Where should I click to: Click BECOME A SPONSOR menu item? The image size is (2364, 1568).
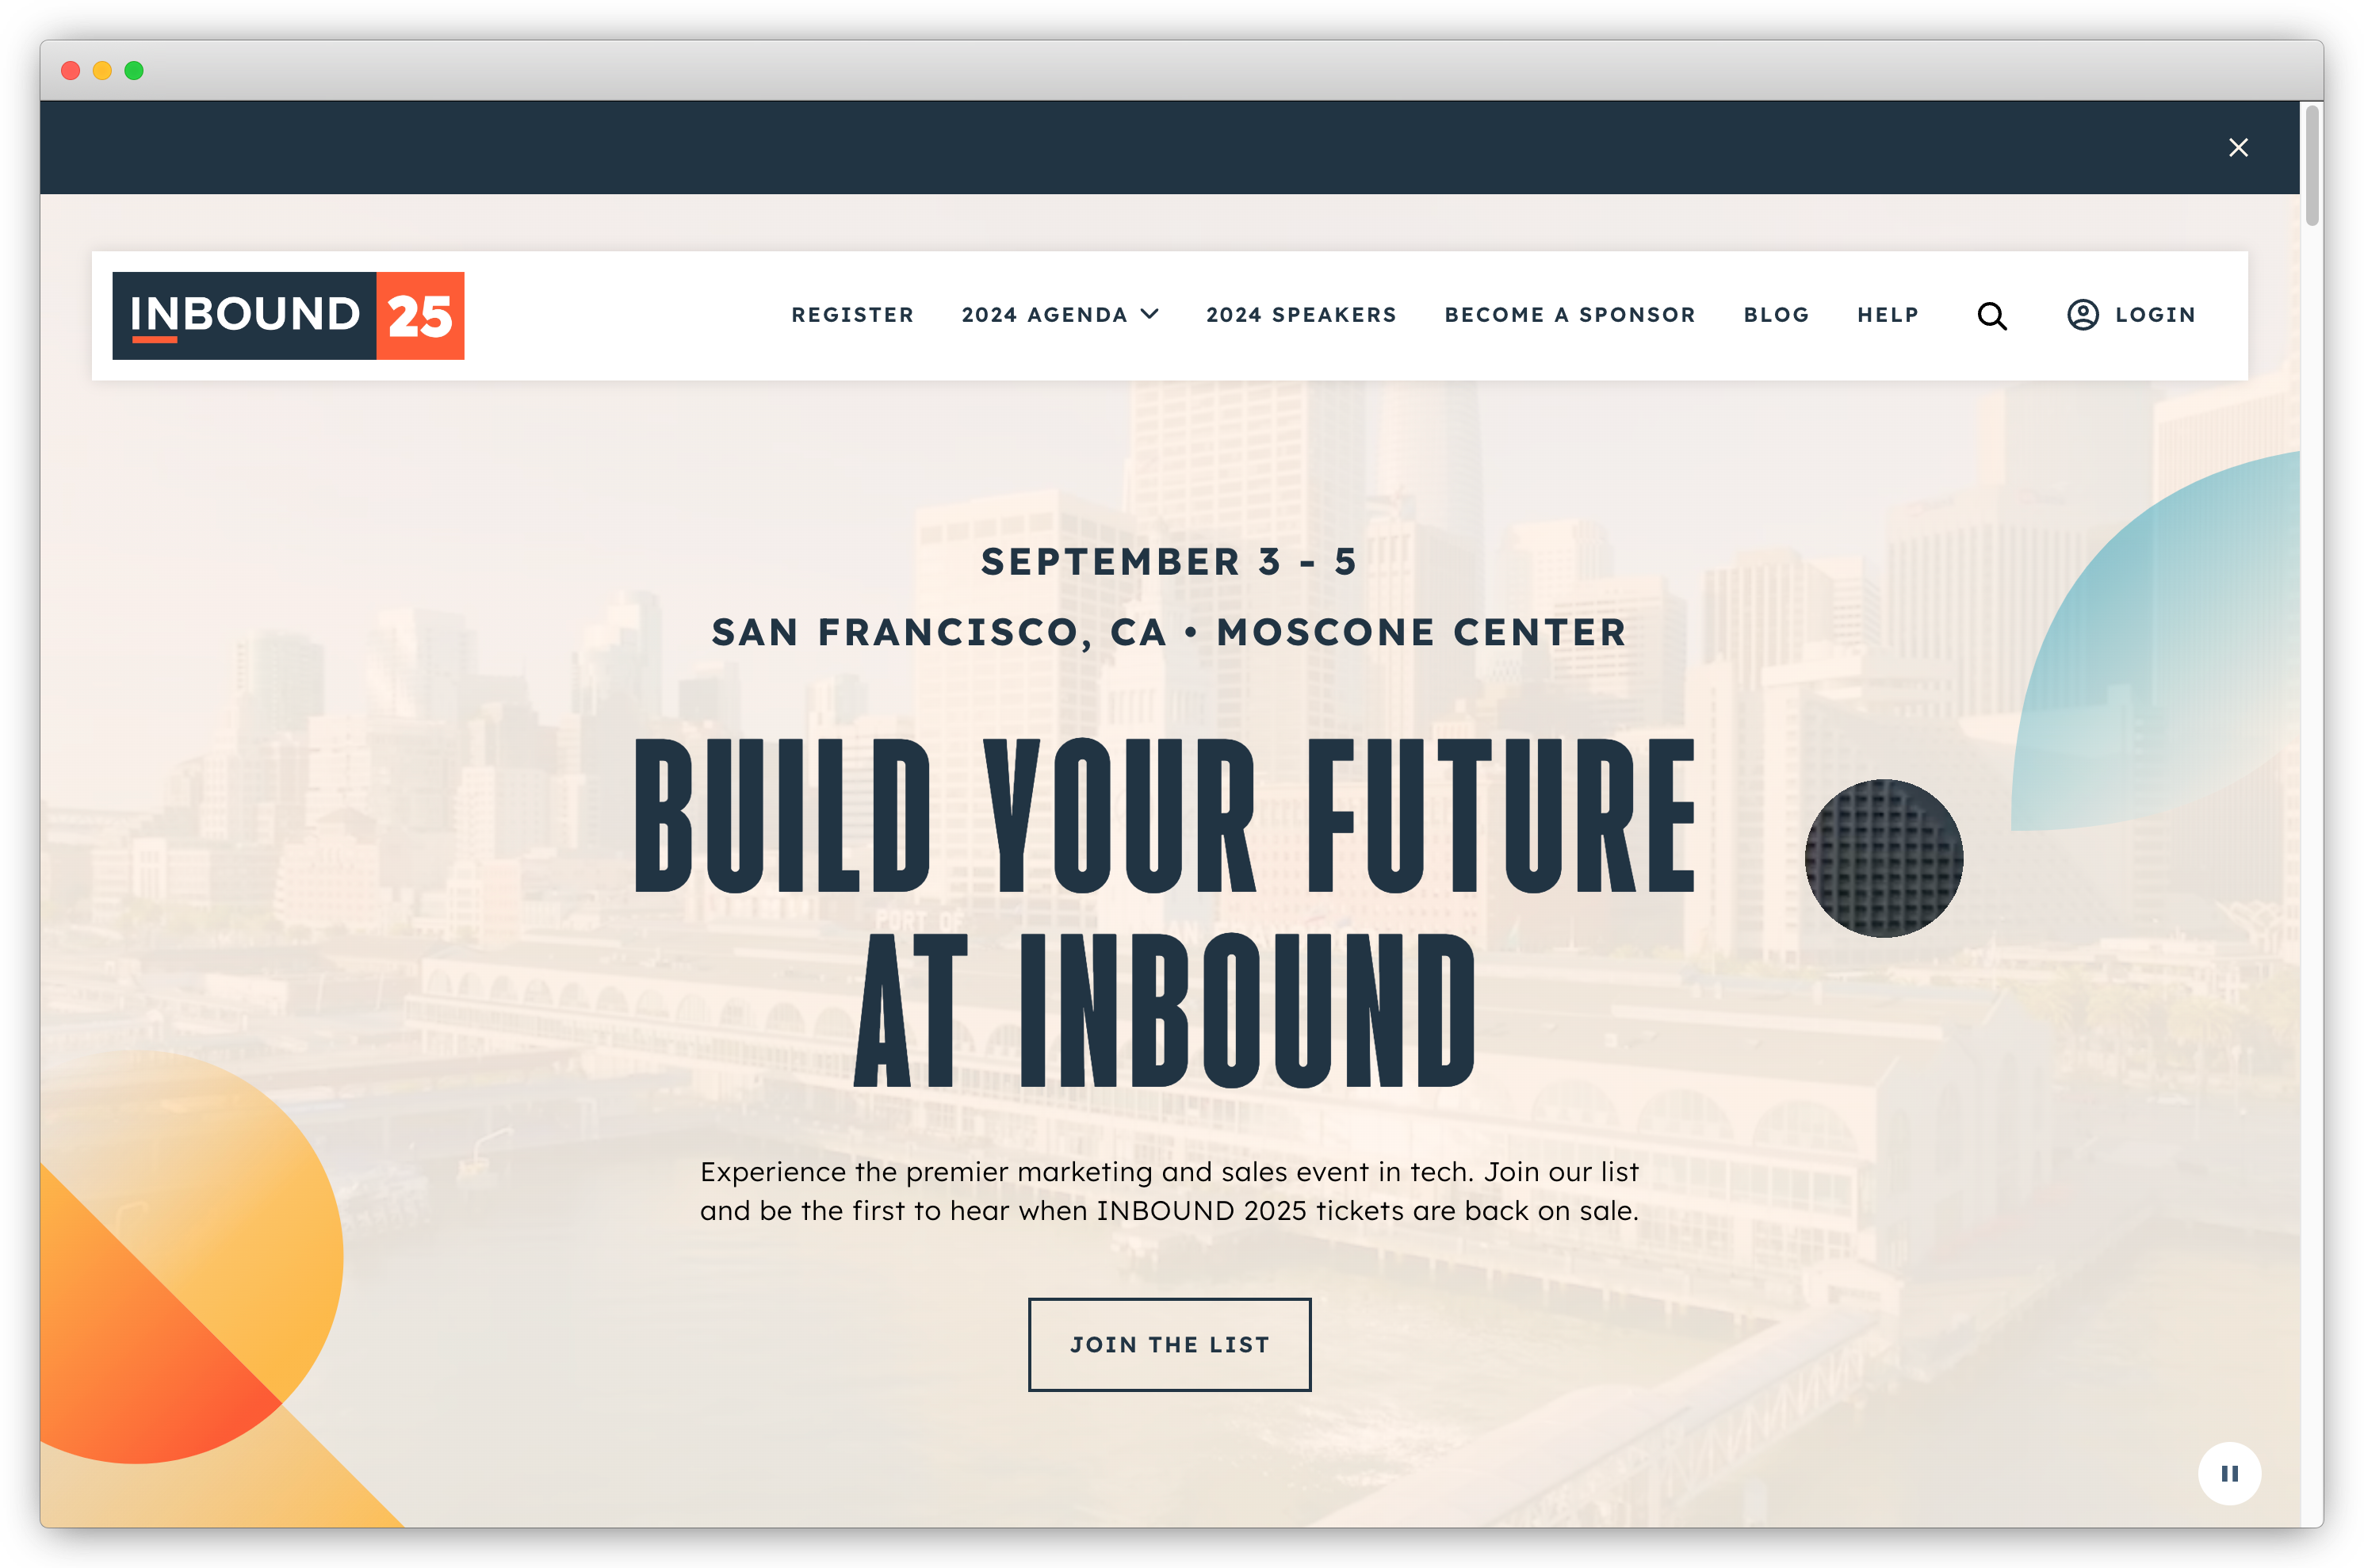tap(1571, 315)
